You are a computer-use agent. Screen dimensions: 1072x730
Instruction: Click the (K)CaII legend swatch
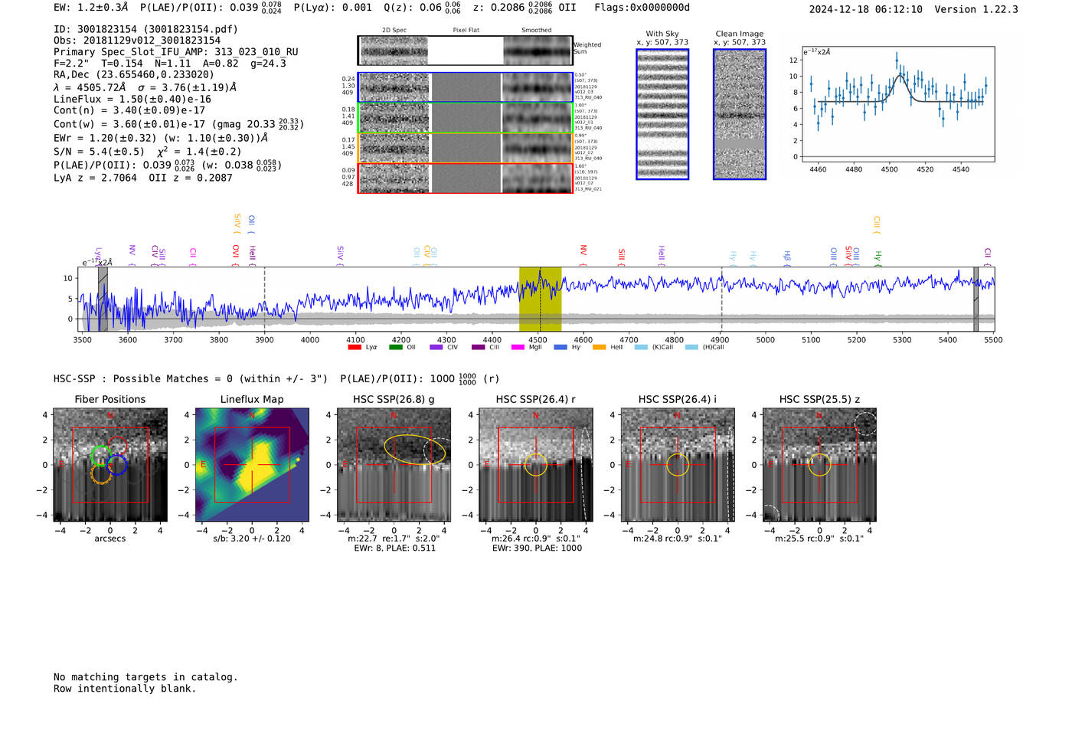coord(641,347)
